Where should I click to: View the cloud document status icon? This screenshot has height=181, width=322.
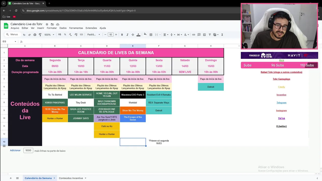[x=58, y=24]
